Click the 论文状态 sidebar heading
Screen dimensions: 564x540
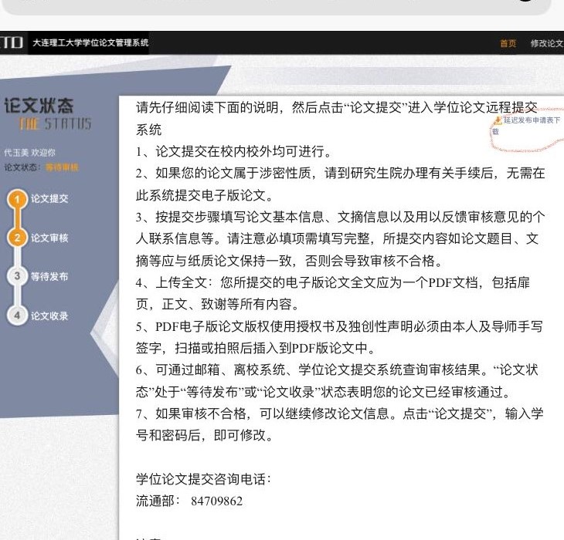click(39, 106)
